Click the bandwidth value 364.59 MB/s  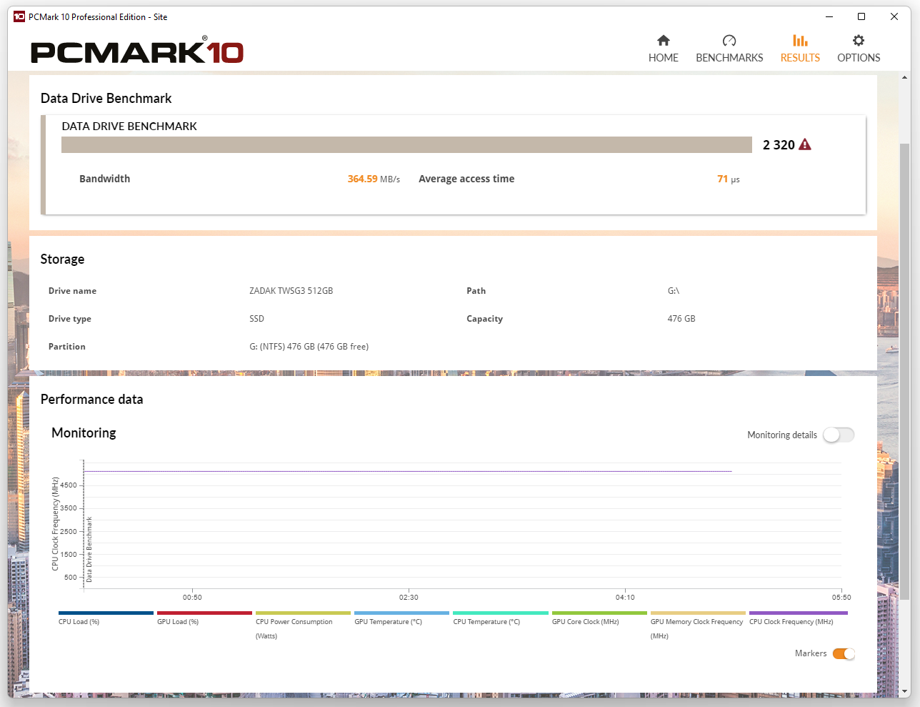374,179
